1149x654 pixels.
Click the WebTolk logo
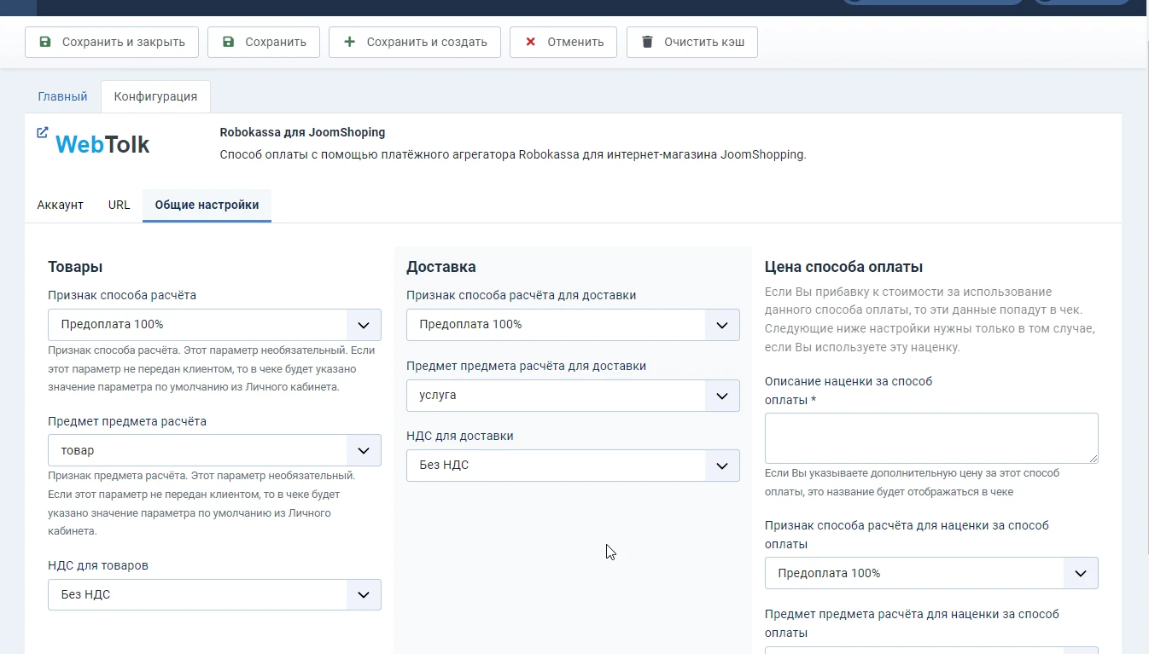click(102, 145)
